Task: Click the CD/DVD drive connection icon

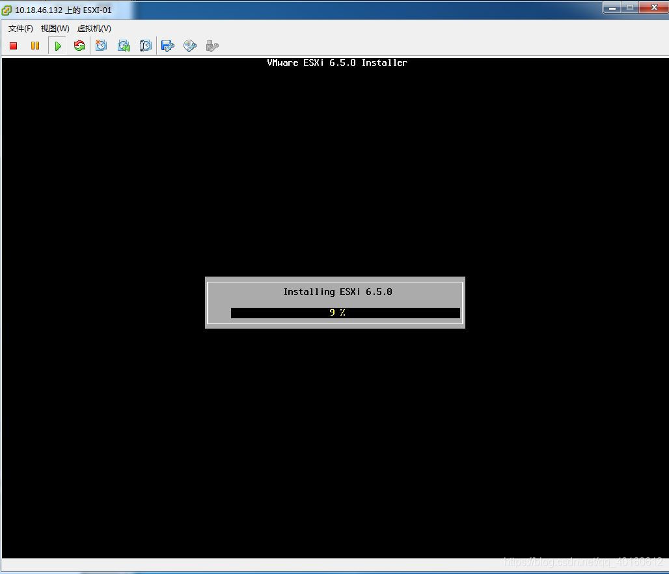Action: pyautogui.click(x=190, y=46)
